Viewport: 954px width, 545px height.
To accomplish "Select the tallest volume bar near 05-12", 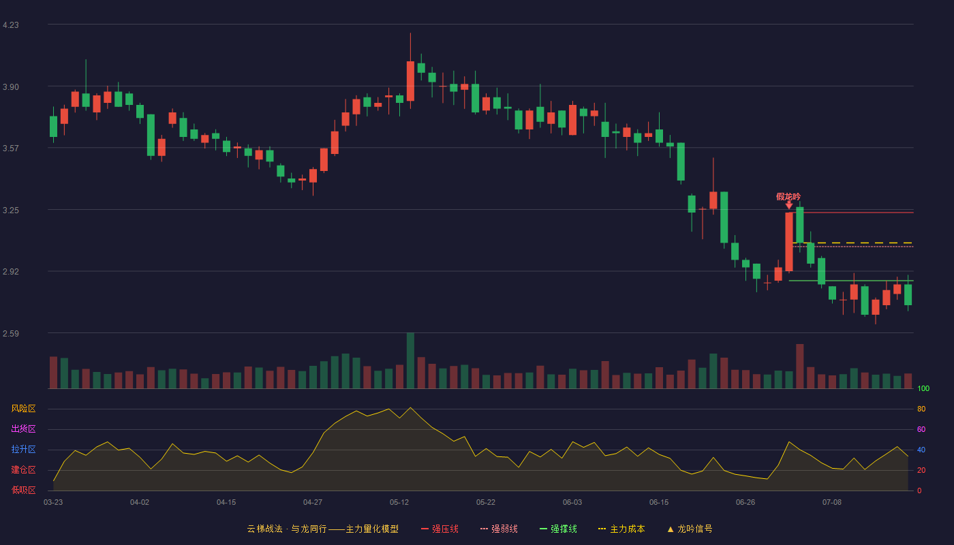I will [410, 360].
